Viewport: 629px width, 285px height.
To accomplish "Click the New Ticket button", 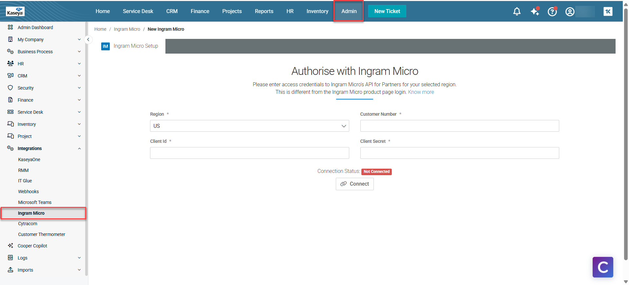I will pyautogui.click(x=387, y=11).
